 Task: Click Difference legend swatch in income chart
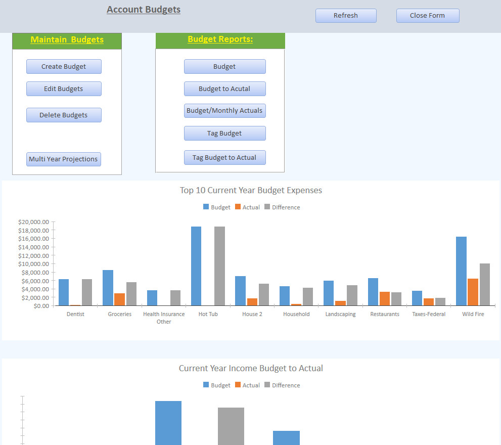(x=267, y=385)
